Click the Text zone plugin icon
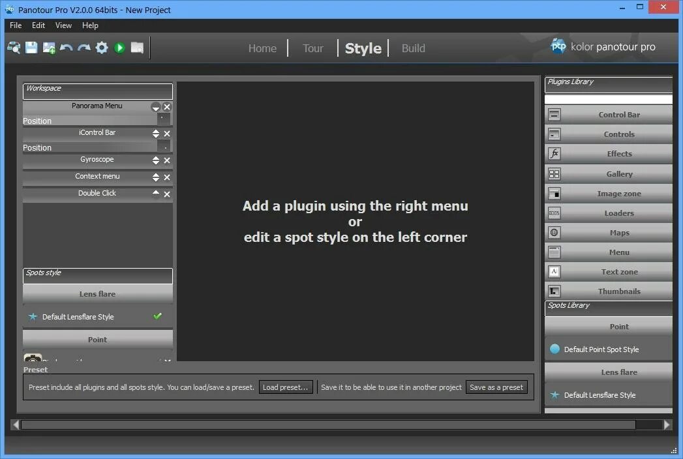Image resolution: width=683 pixels, height=459 pixels. (x=554, y=272)
